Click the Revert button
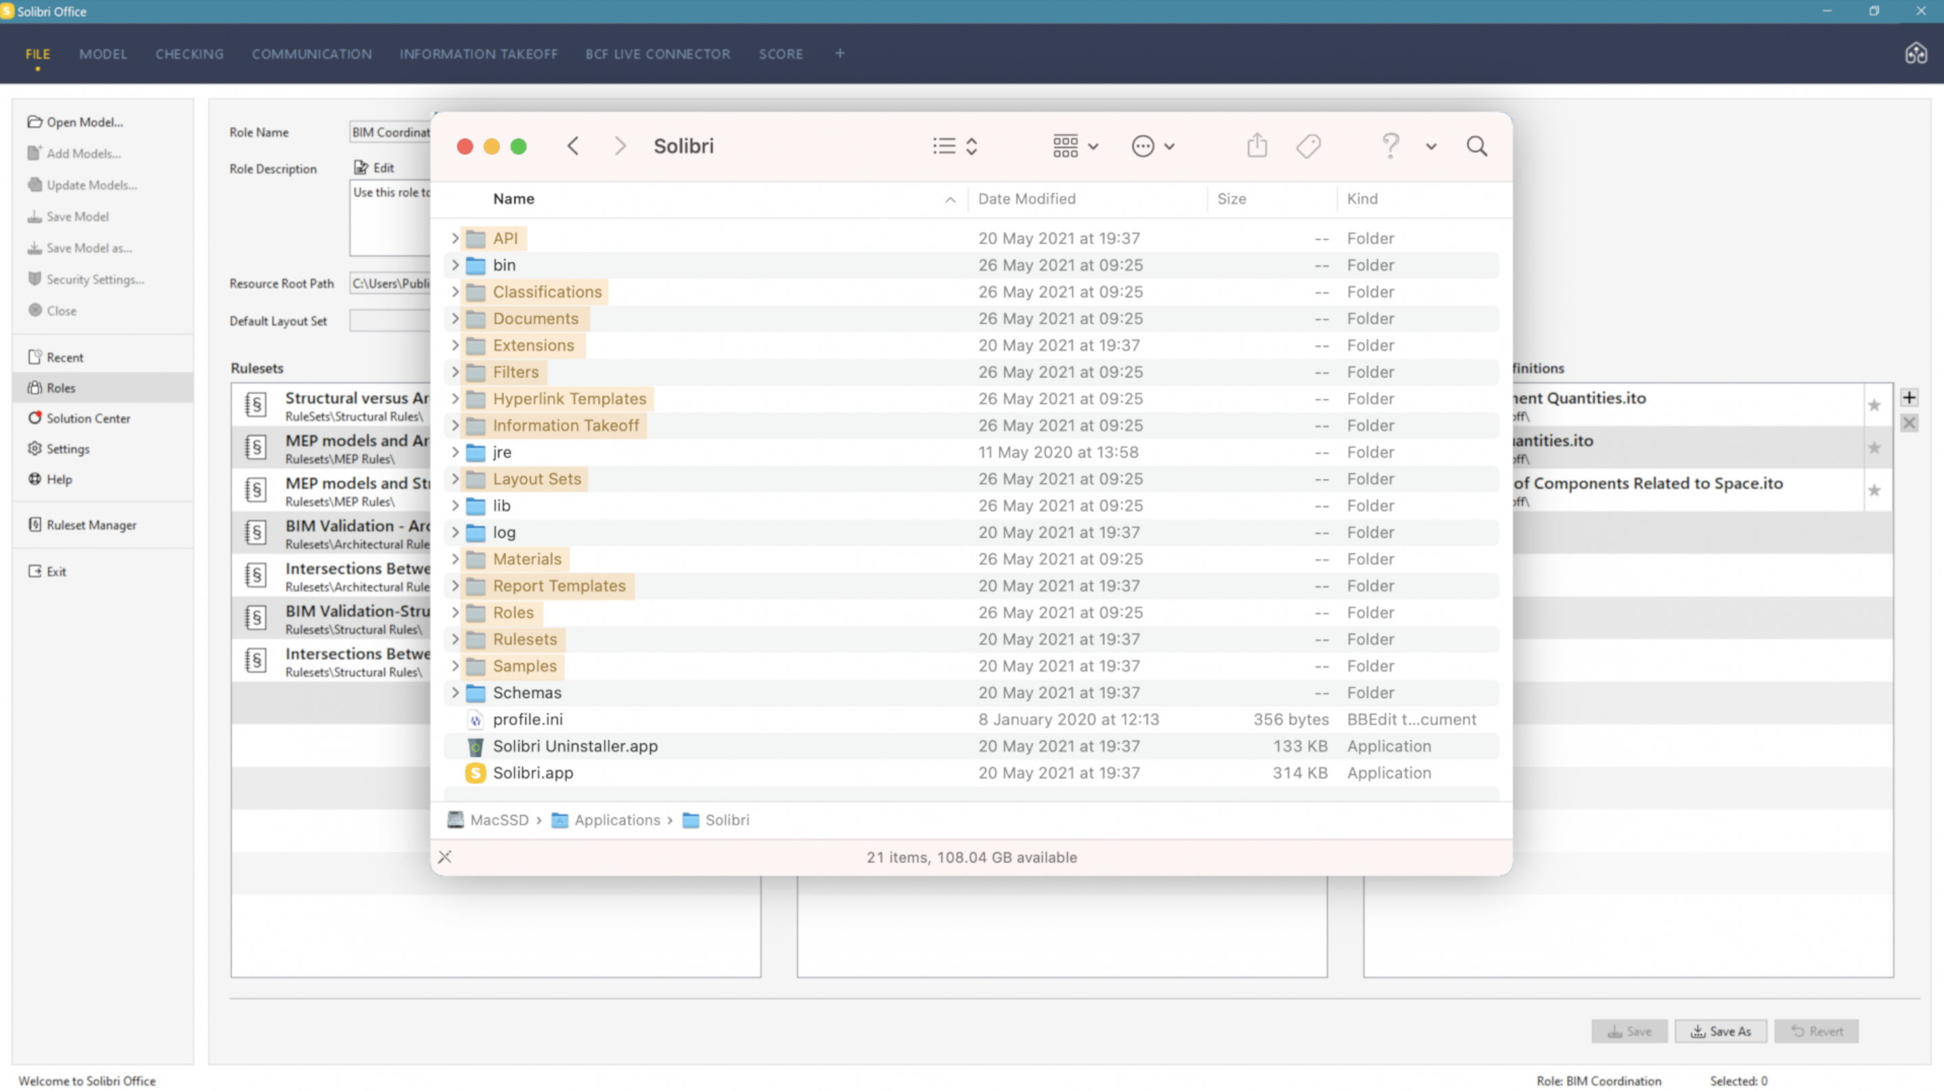 [x=1817, y=1031]
